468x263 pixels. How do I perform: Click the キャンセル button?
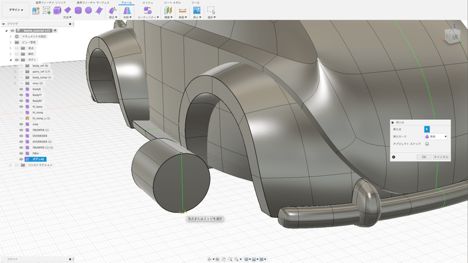[441, 157]
